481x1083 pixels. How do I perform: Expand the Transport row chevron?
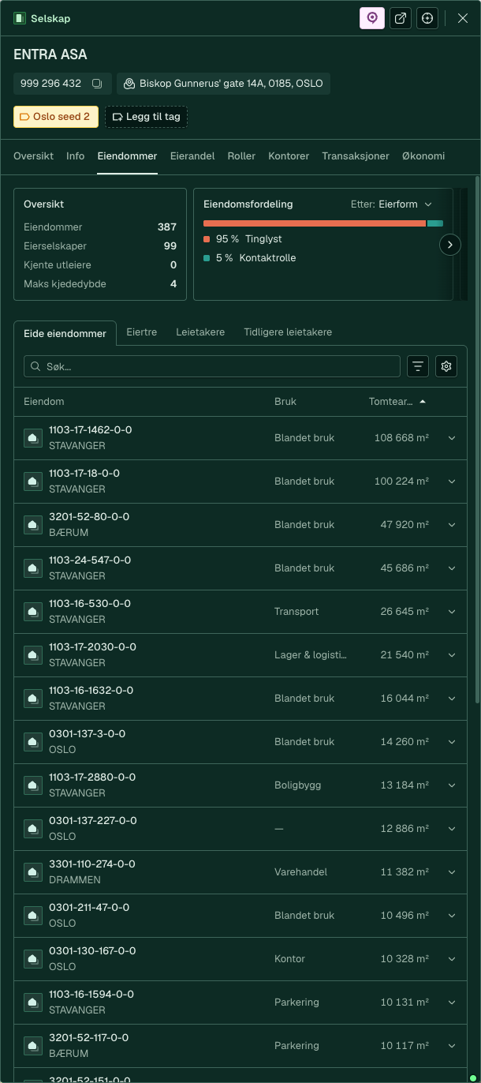[x=452, y=612]
